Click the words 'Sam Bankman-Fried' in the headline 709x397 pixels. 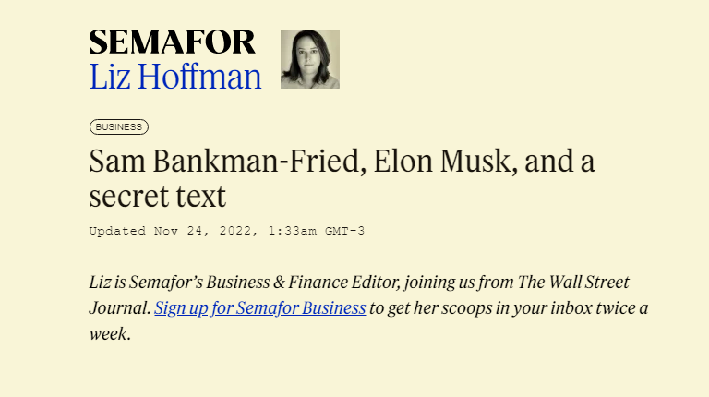pos(228,161)
